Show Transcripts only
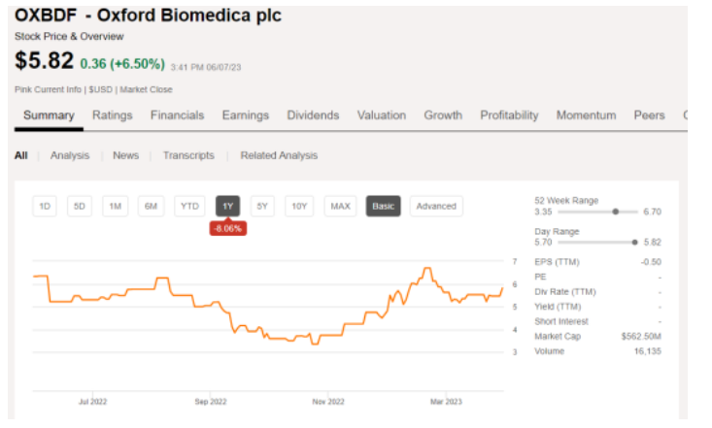The width and height of the screenshot is (712, 428). [188, 155]
